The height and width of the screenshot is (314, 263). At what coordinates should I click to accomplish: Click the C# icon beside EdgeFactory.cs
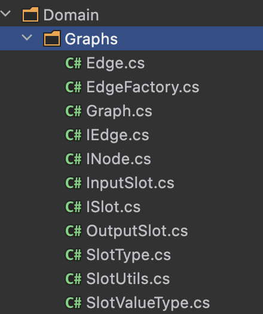coord(74,87)
